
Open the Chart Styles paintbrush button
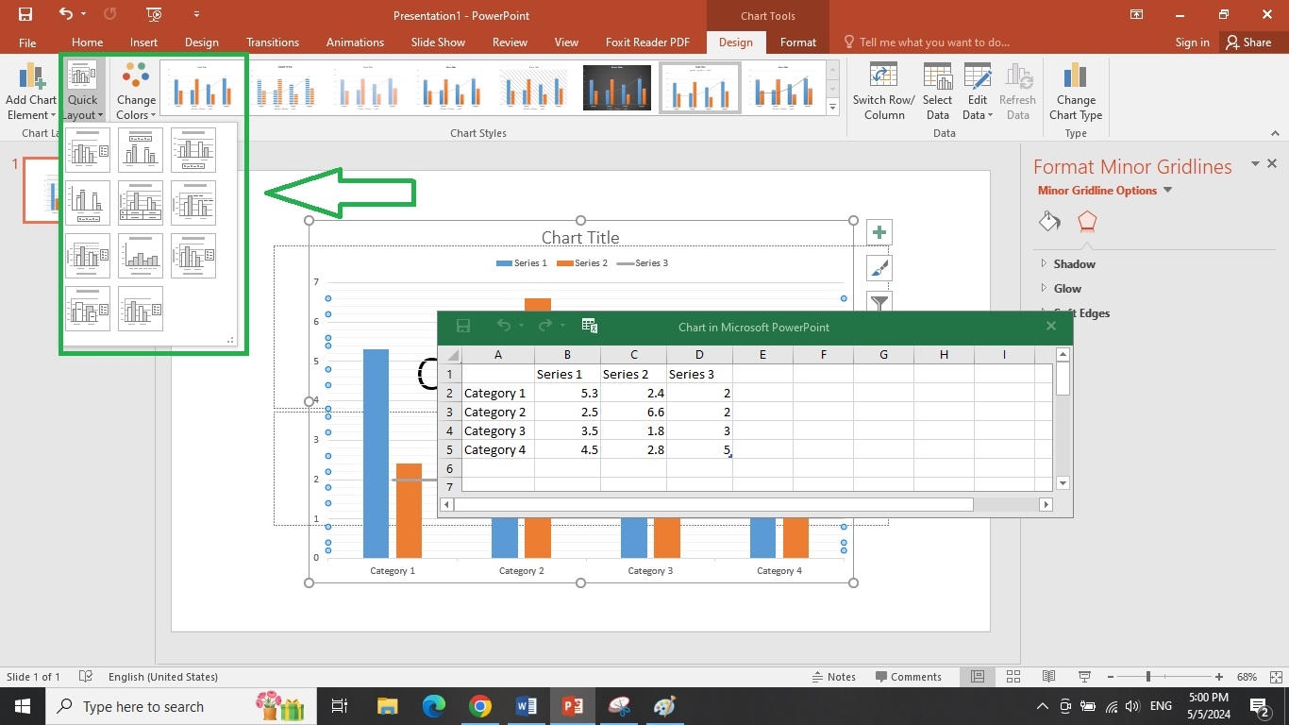click(x=879, y=268)
